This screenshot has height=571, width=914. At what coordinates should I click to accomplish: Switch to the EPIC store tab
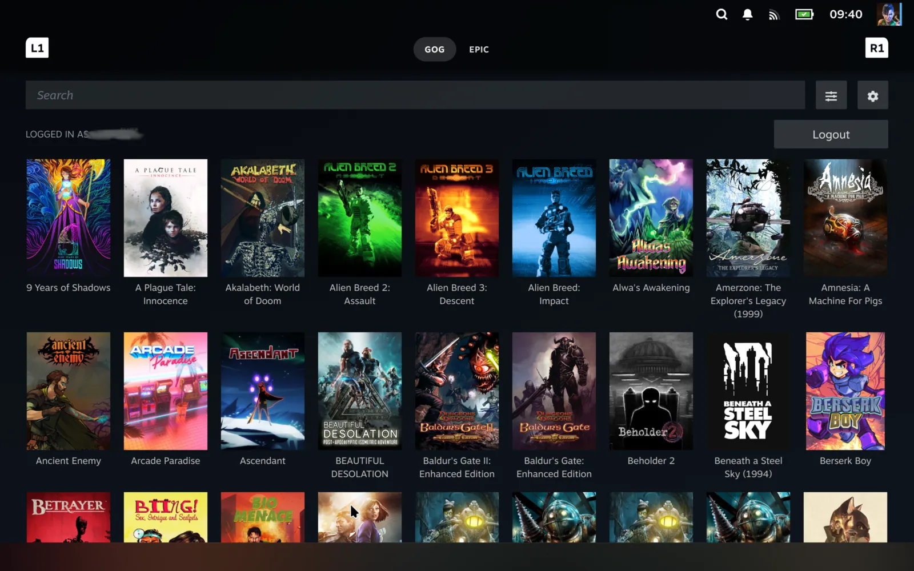click(478, 49)
